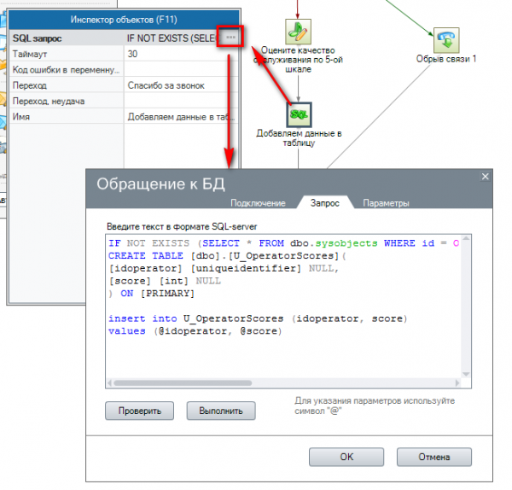Click the SQL editor vertical scrollbar
The height and width of the screenshot is (490, 512).
tap(465, 307)
